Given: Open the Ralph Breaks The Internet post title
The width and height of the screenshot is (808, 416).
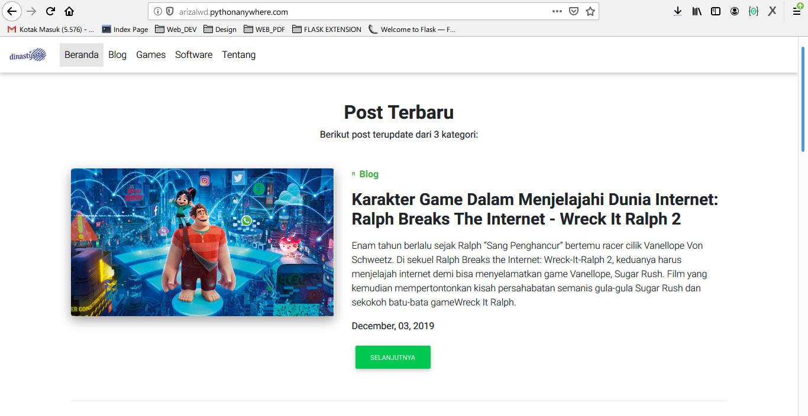Looking at the screenshot, I should pos(535,209).
